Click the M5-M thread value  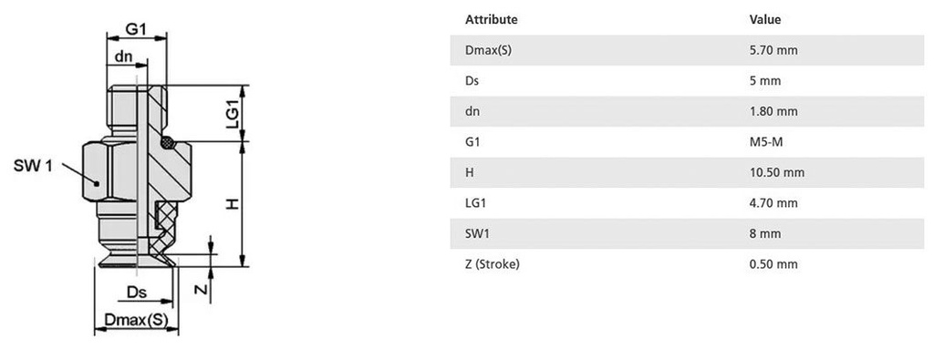pos(765,142)
